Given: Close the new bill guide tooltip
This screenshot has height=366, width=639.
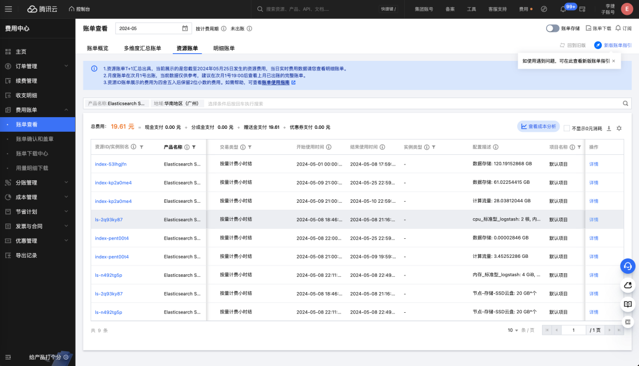Looking at the screenshot, I should 614,61.
